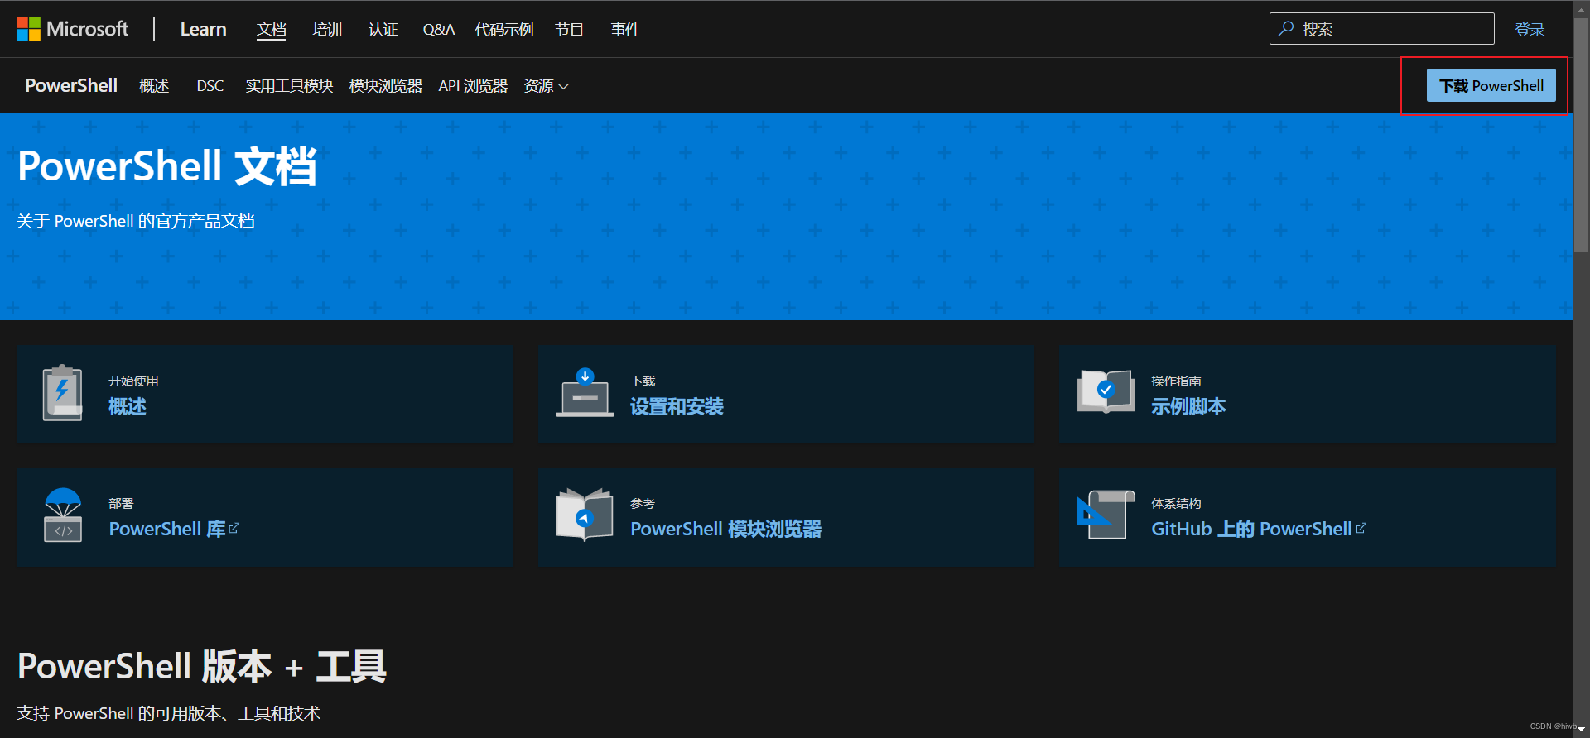1590x738 pixels.
Task: Click the clipboard icon on 概述 card
Action: click(63, 393)
